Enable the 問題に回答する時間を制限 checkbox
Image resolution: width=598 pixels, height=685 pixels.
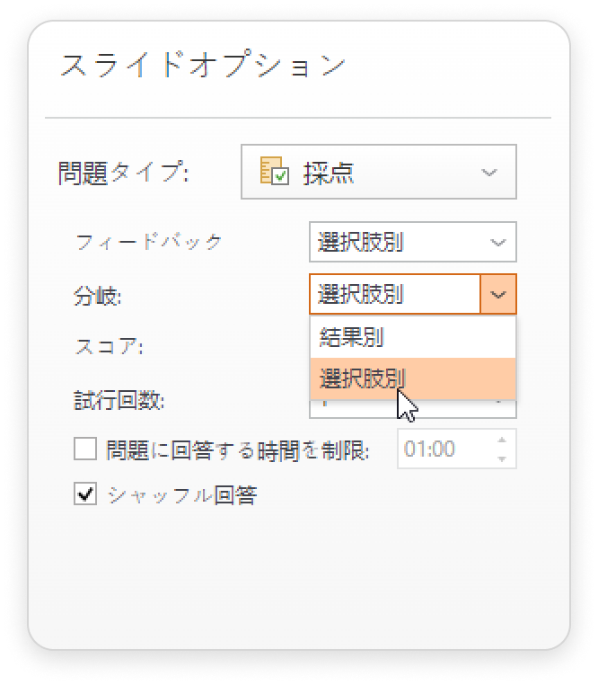pyautogui.click(x=85, y=449)
